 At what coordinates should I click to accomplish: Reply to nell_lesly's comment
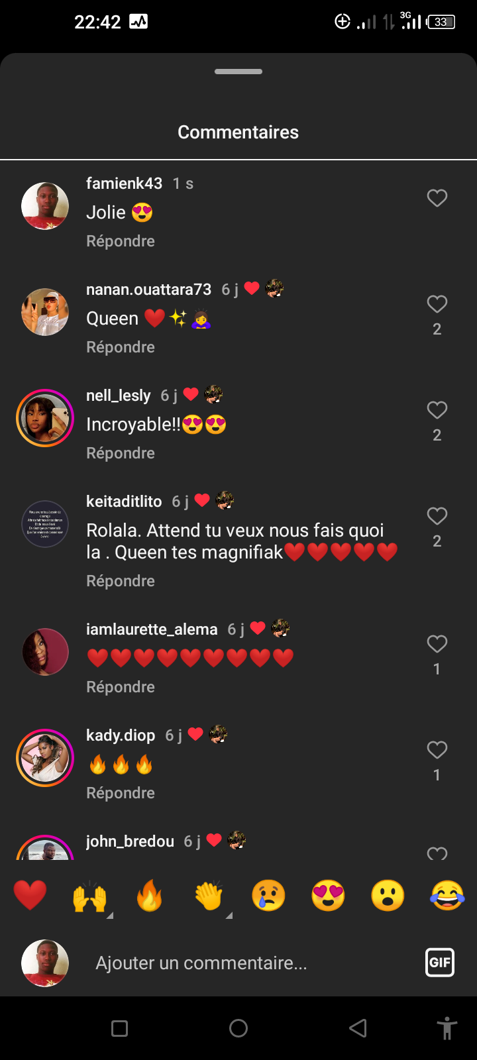121,453
